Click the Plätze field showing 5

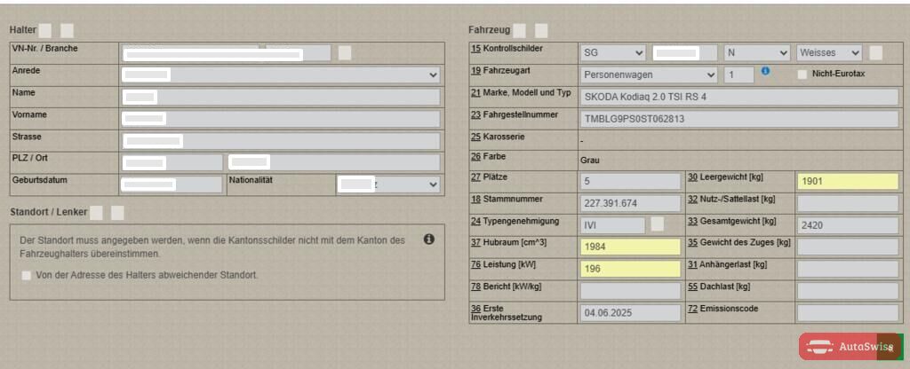[630, 181]
